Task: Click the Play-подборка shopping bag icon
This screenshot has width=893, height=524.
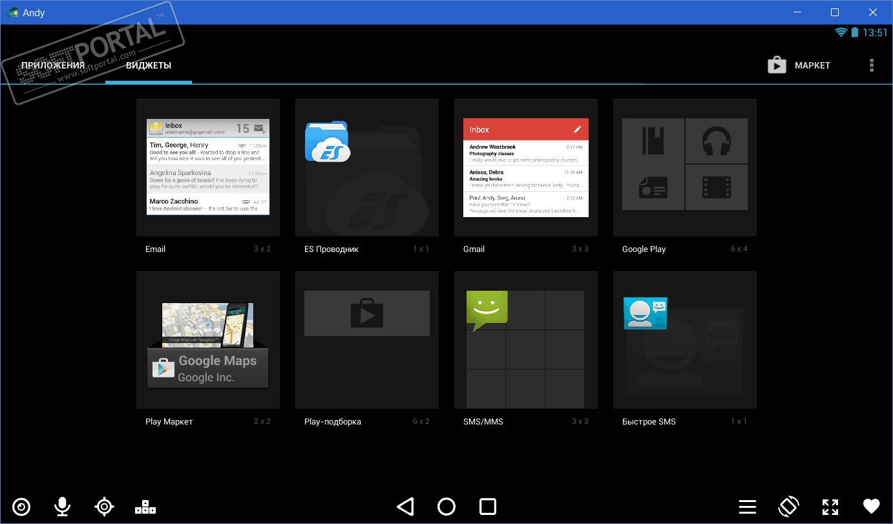Action: click(x=367, y=313)
